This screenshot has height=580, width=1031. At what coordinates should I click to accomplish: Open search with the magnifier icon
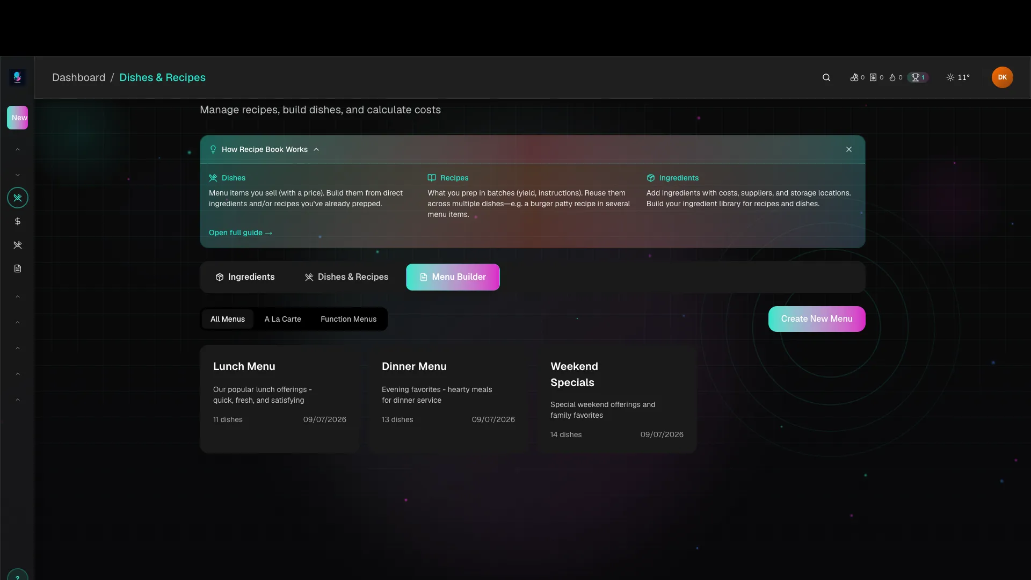pyautogui.click(x=826, y=77)
